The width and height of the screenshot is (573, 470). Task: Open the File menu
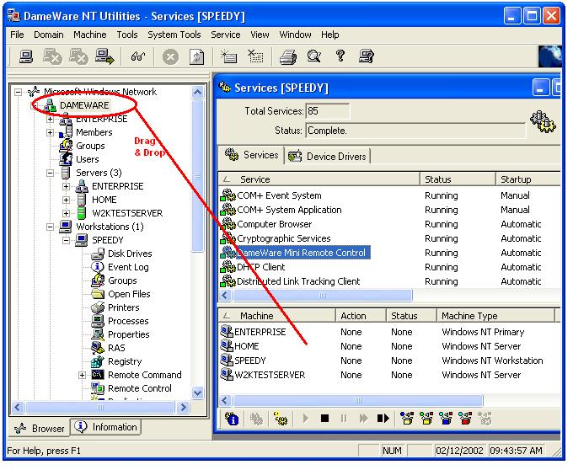(17, 35)
